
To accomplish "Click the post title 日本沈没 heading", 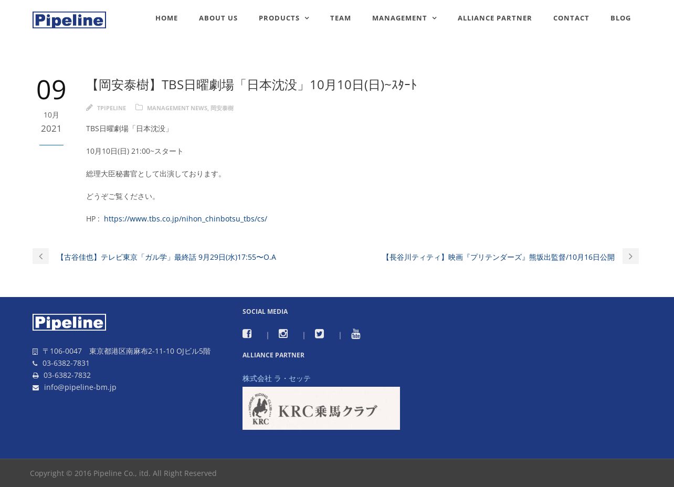I will click(x=251, y=85).
